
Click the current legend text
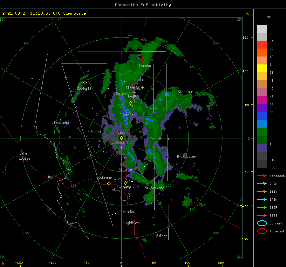pyautogui.click(x=276, y=223)
